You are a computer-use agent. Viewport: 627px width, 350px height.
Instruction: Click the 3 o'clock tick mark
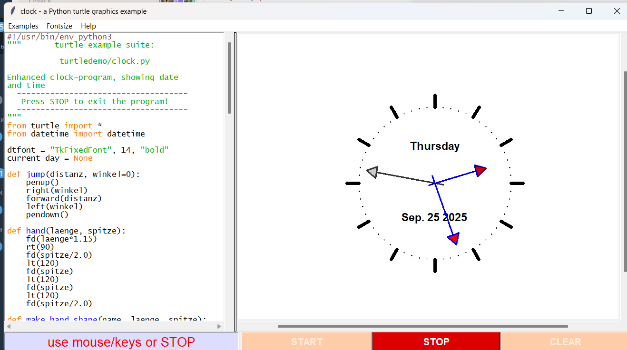coord(517,183)
